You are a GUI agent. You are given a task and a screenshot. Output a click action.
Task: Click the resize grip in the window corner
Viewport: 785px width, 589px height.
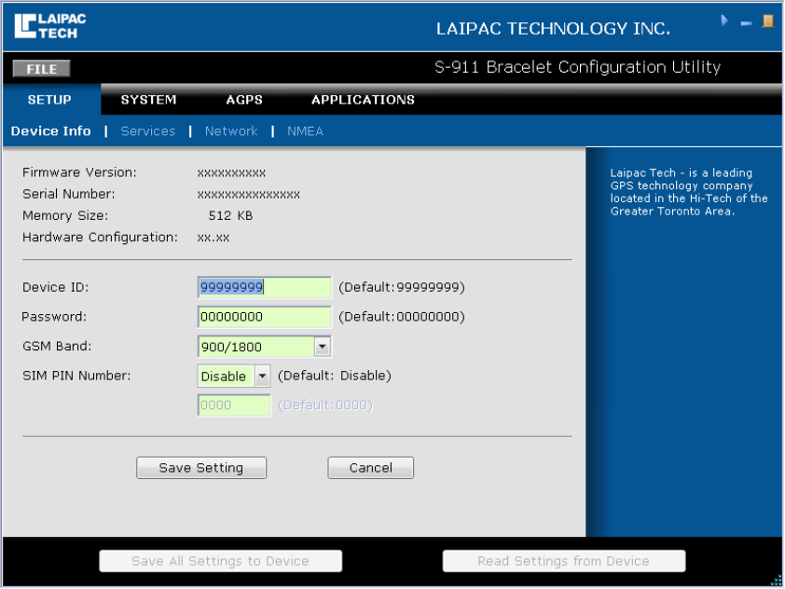[777, 581]
